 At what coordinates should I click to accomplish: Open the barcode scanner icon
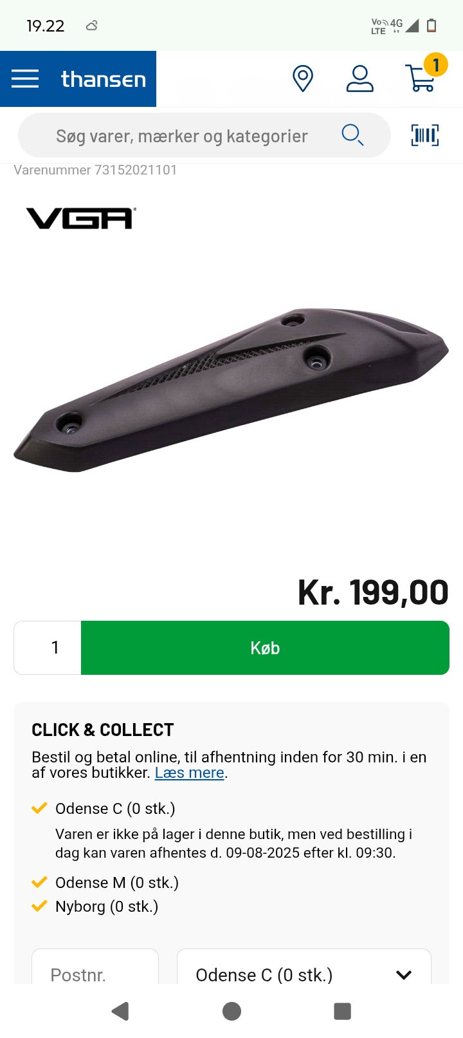coord(425,135)
